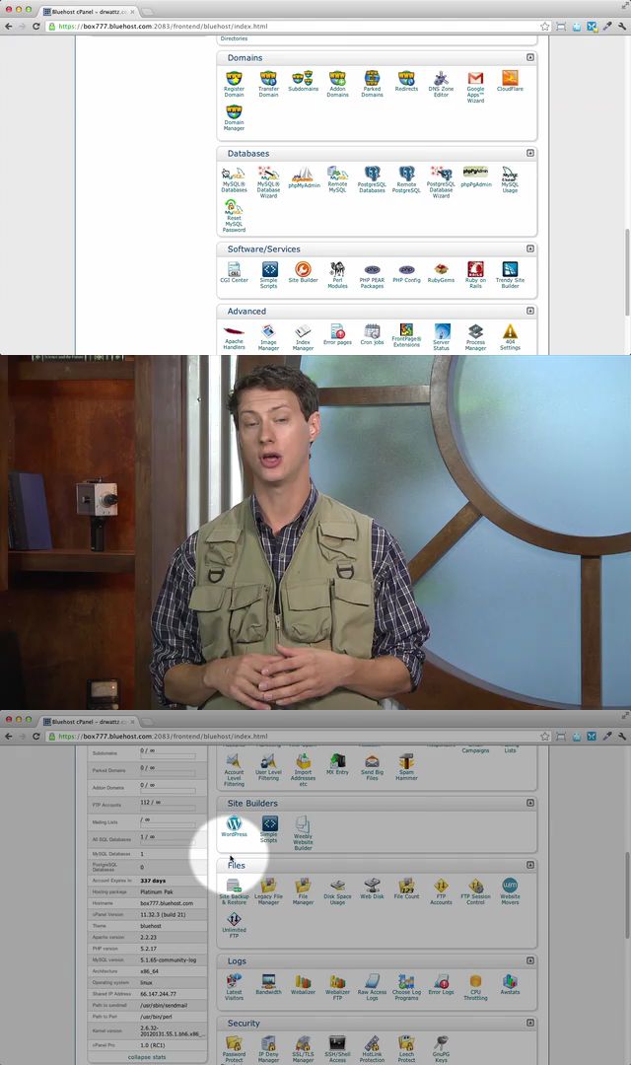Click the hostname value box777.bluehost.com
Image resolution: width=631 pixels, height=1065 pixels.
coord(167,903)
